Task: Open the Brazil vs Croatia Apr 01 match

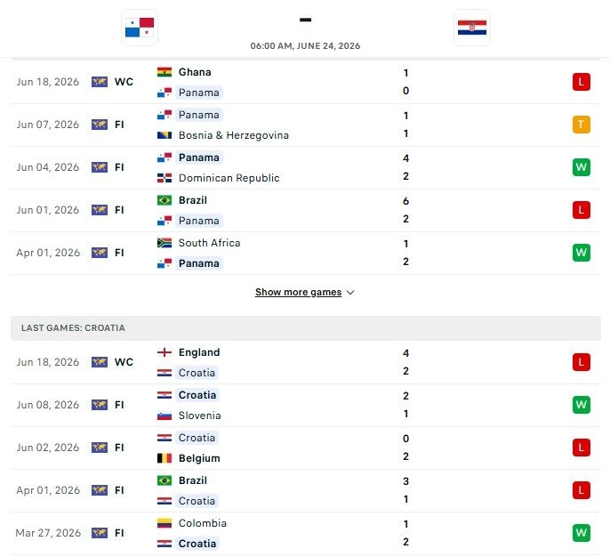Action: [x=306, y=490]
